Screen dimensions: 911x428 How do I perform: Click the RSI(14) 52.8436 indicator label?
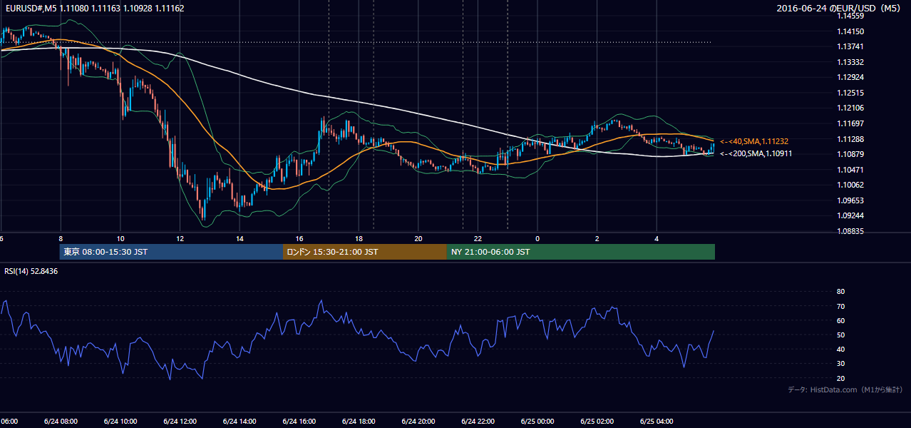pos(31,271)
